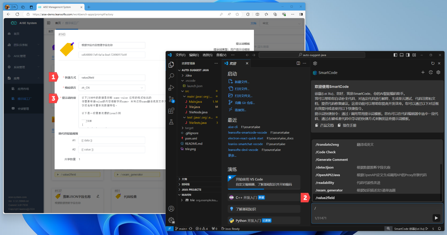
Task: Click the SmartCode layers icon in panel header
Action: coord(315,63)
